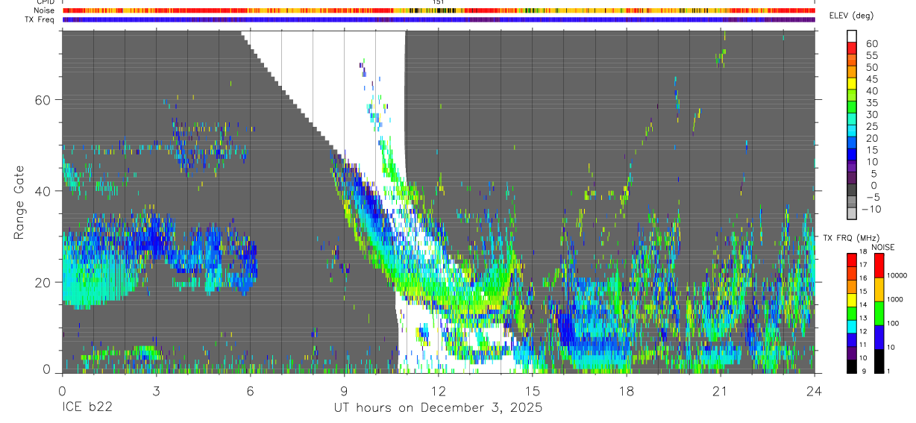This screenshot has height=423, width=916.
Task: Select the purple swatch in TX FRQ legend
Action: (x=852, y=354)
